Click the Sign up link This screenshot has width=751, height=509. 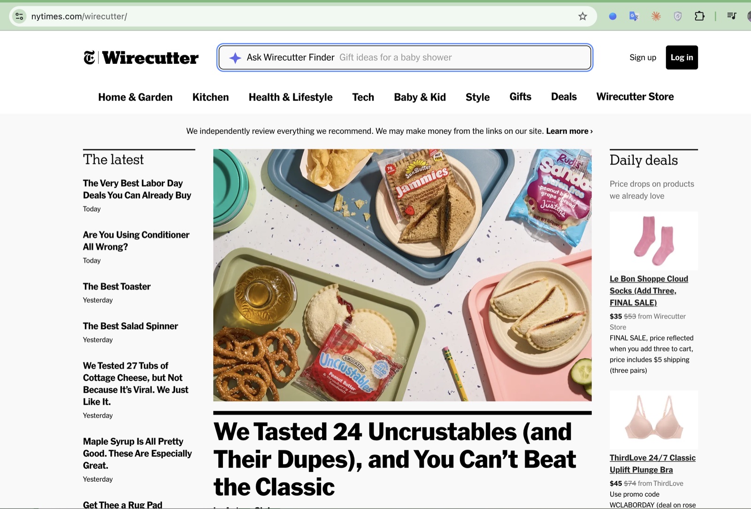click(x=643, y=57)
